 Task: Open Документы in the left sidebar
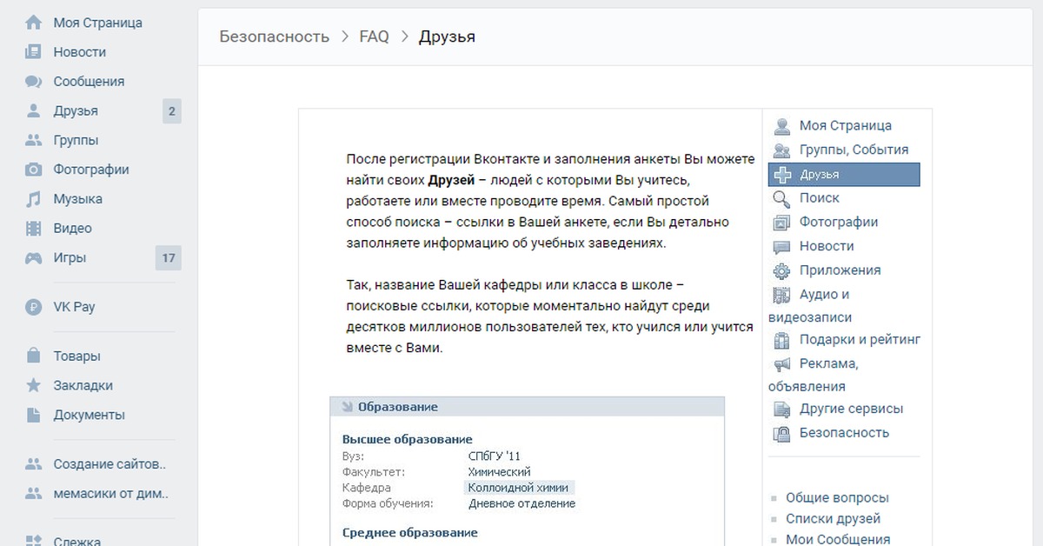89,415
